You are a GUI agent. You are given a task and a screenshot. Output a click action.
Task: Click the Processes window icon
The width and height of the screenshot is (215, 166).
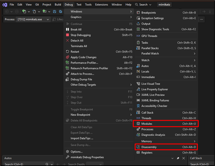[138, 129]
